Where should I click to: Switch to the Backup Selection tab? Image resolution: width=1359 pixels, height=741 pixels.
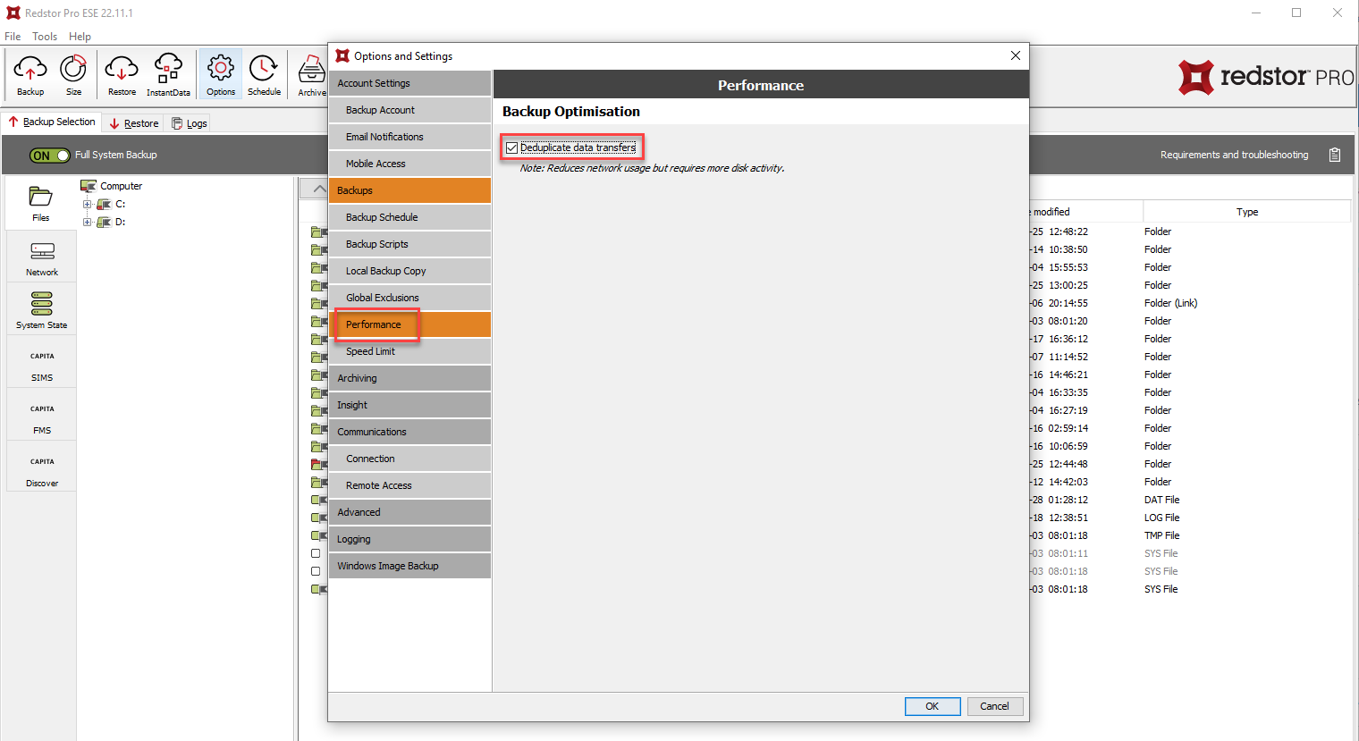[x=52, y=122]
